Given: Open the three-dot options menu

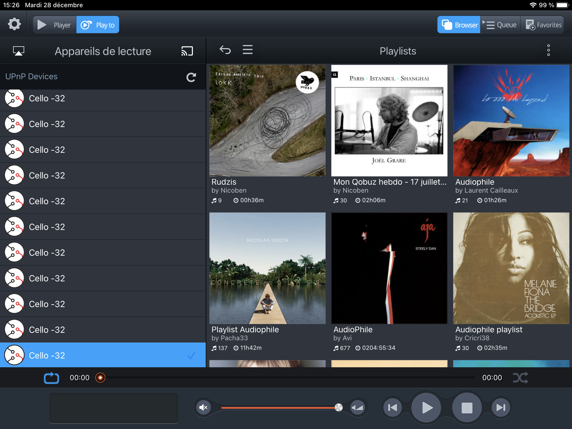Looking at the screenshot, I should pos(548,50).
